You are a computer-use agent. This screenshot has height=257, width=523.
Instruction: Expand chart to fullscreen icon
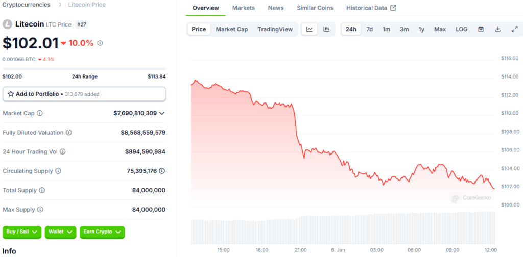point(514,29)
